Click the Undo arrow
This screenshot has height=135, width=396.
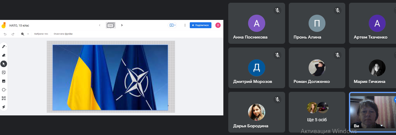click(x=5, y=34)
